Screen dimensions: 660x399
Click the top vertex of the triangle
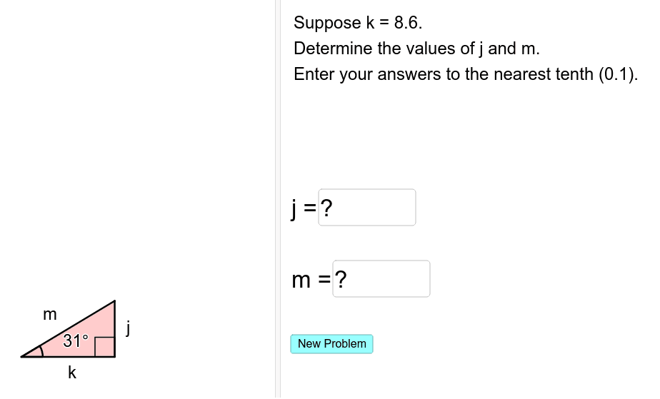click(114, 301)
